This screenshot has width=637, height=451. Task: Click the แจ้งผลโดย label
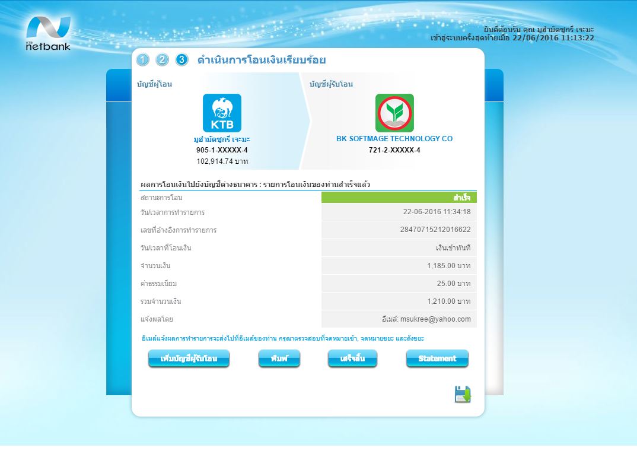point(157,319)
